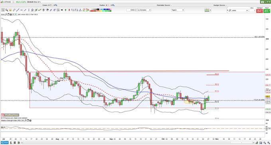This screenshot has width=271, height=145.
Task: Select the black right arrow tool
Action: [62, 10]
